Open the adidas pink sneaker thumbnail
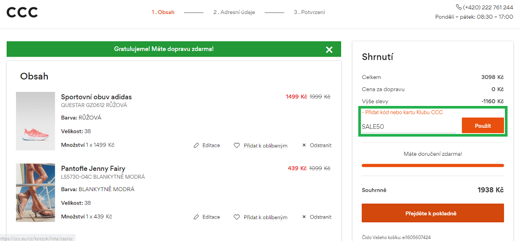 pyautogui.click(x=35, y=121)
